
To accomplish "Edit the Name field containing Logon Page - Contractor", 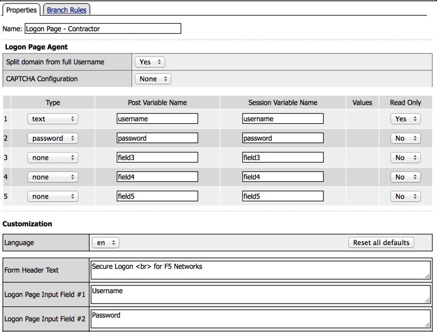I will [102, 29].
